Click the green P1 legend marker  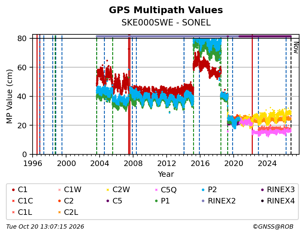(x=156, y=201)
